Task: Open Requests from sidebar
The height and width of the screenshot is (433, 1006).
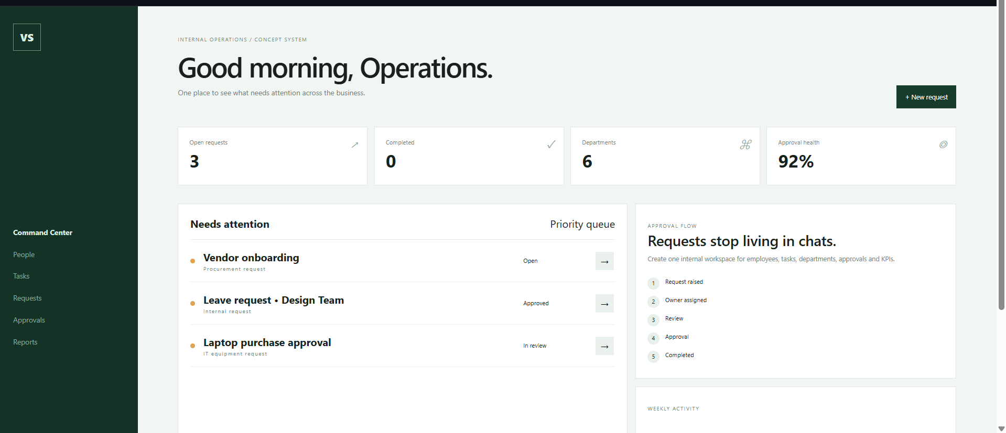Action: pyautogui.click(x=27, y=298)
